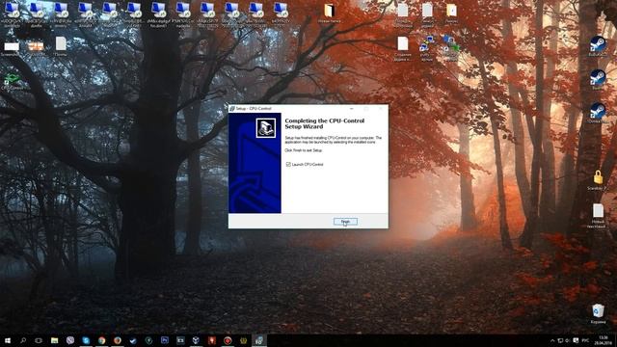Open the red circle recorder taskbar icon
617x347 pixels.
coord(228,340)
